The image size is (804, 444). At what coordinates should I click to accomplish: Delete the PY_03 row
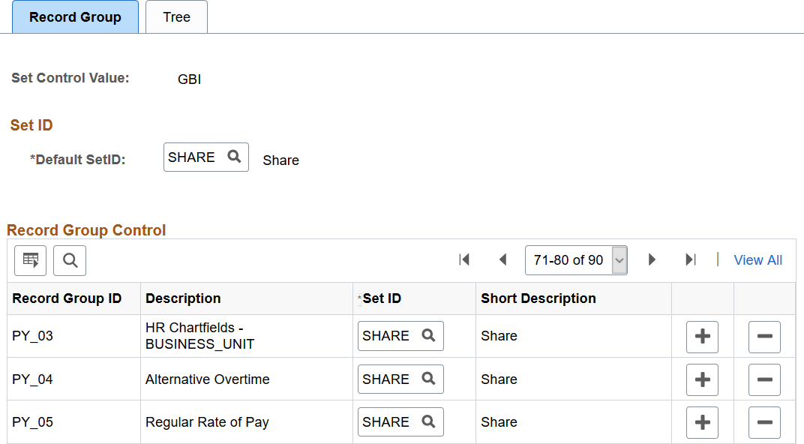(x=764, y=337)
